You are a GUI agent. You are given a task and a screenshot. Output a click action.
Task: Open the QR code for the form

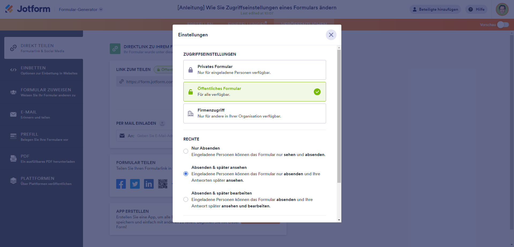tap(163, 184)
